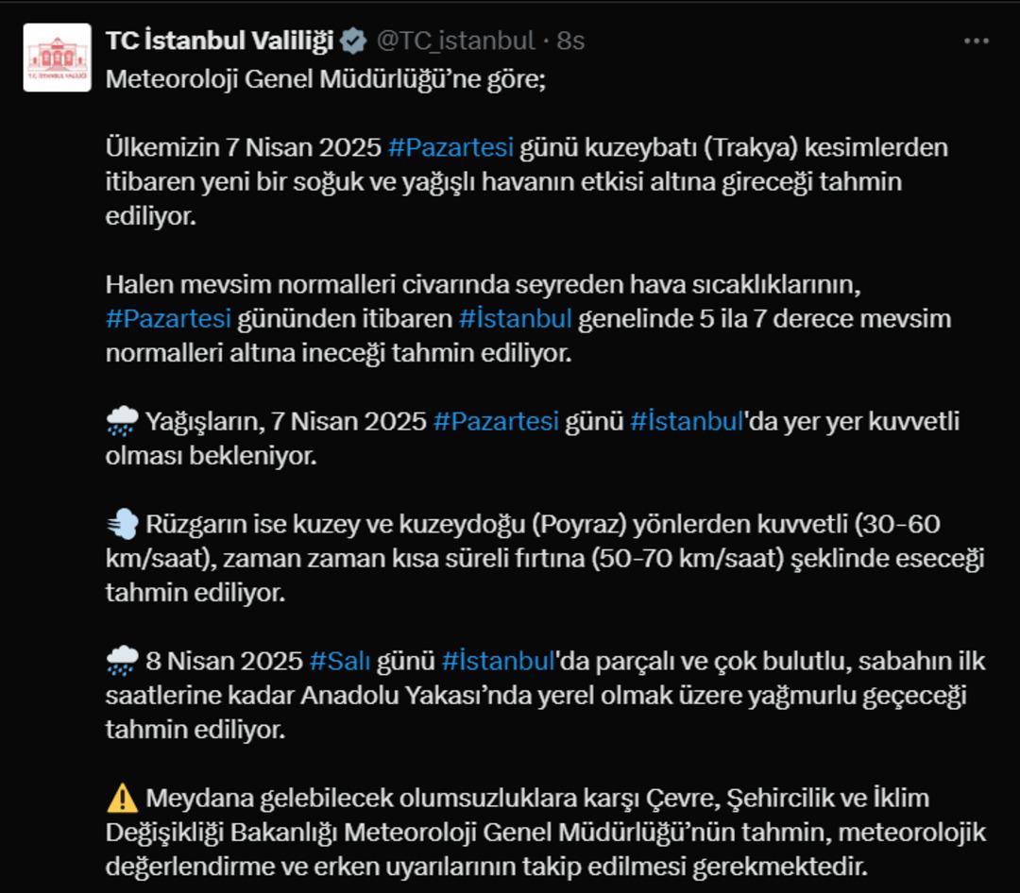This screenshot has height=893, width=1020.
Task: Click the rain cloud emoji before Yağışların
Action: click(x=122, y=422)
